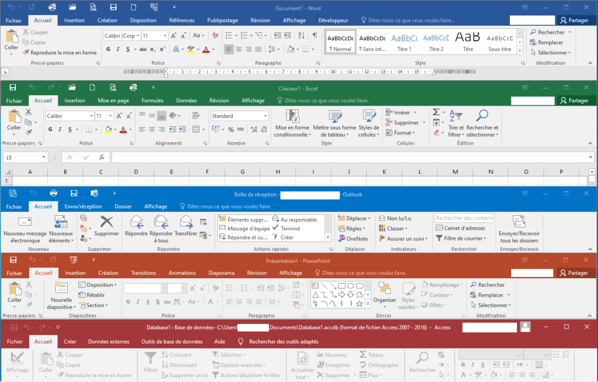
Task: Click the bullet list icon in Word
Action: click(x=229, y=35)
